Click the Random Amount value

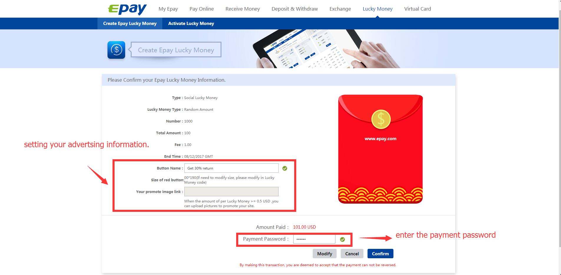point(198,110)
